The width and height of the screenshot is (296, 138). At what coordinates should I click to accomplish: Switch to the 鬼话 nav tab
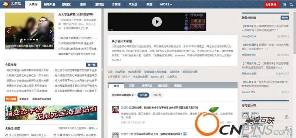83,4
